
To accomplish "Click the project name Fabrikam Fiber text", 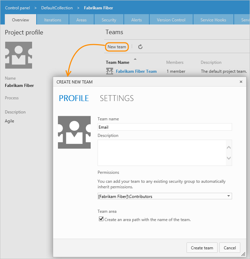I will (19, 86).
